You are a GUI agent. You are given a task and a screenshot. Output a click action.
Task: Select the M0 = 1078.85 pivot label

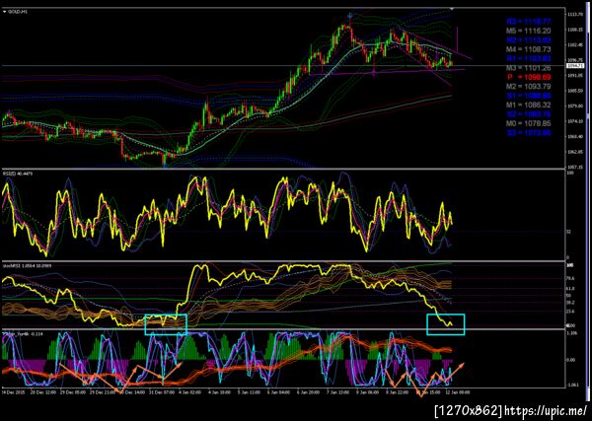click(x=529, y=123)
